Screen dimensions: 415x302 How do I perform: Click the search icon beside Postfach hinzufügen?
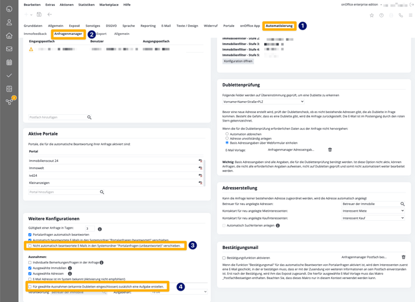coord(89,117)
